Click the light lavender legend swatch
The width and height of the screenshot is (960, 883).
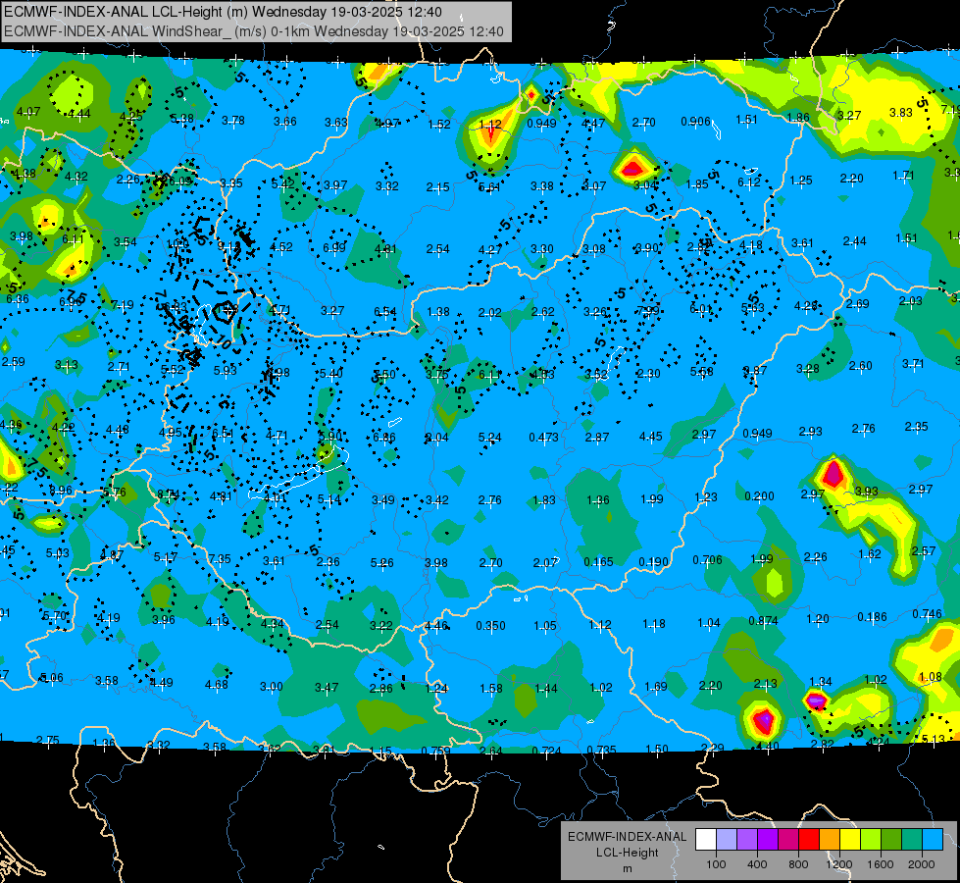[x=727, y=839]
